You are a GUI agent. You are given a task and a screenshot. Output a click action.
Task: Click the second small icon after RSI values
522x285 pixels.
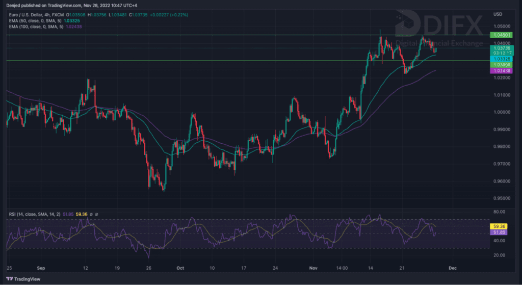click(x=96, y=214)
